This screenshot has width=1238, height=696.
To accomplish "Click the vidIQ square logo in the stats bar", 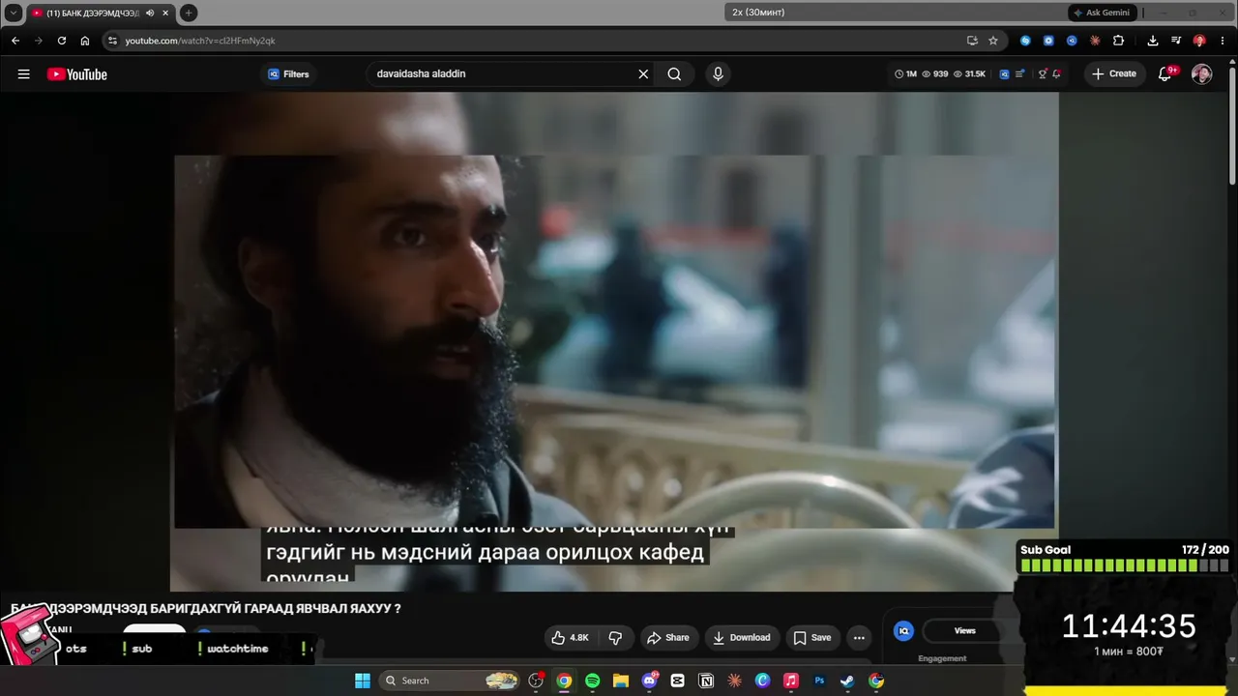I will (1005, 74).
